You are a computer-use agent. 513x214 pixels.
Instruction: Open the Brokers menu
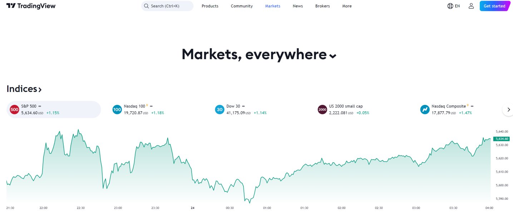click(x=322, y=6)
